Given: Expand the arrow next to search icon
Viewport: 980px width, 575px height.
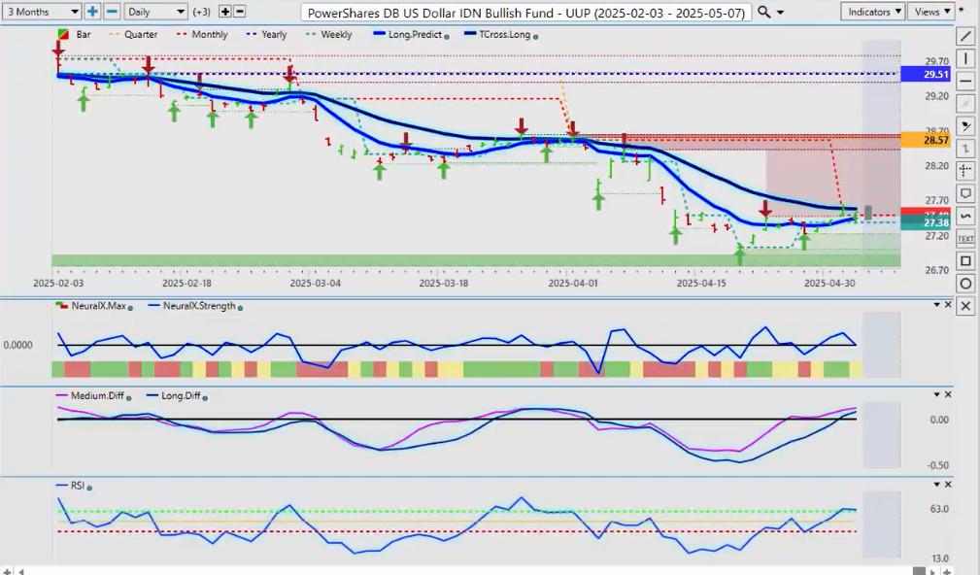Looking at the screenshot, I should point(780,13).
